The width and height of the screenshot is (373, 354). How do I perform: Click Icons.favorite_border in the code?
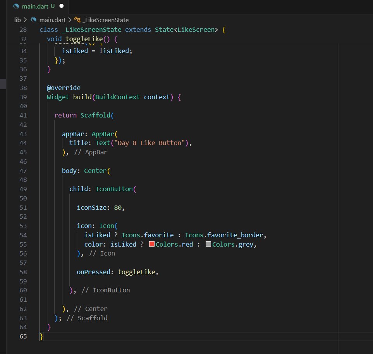224,235
